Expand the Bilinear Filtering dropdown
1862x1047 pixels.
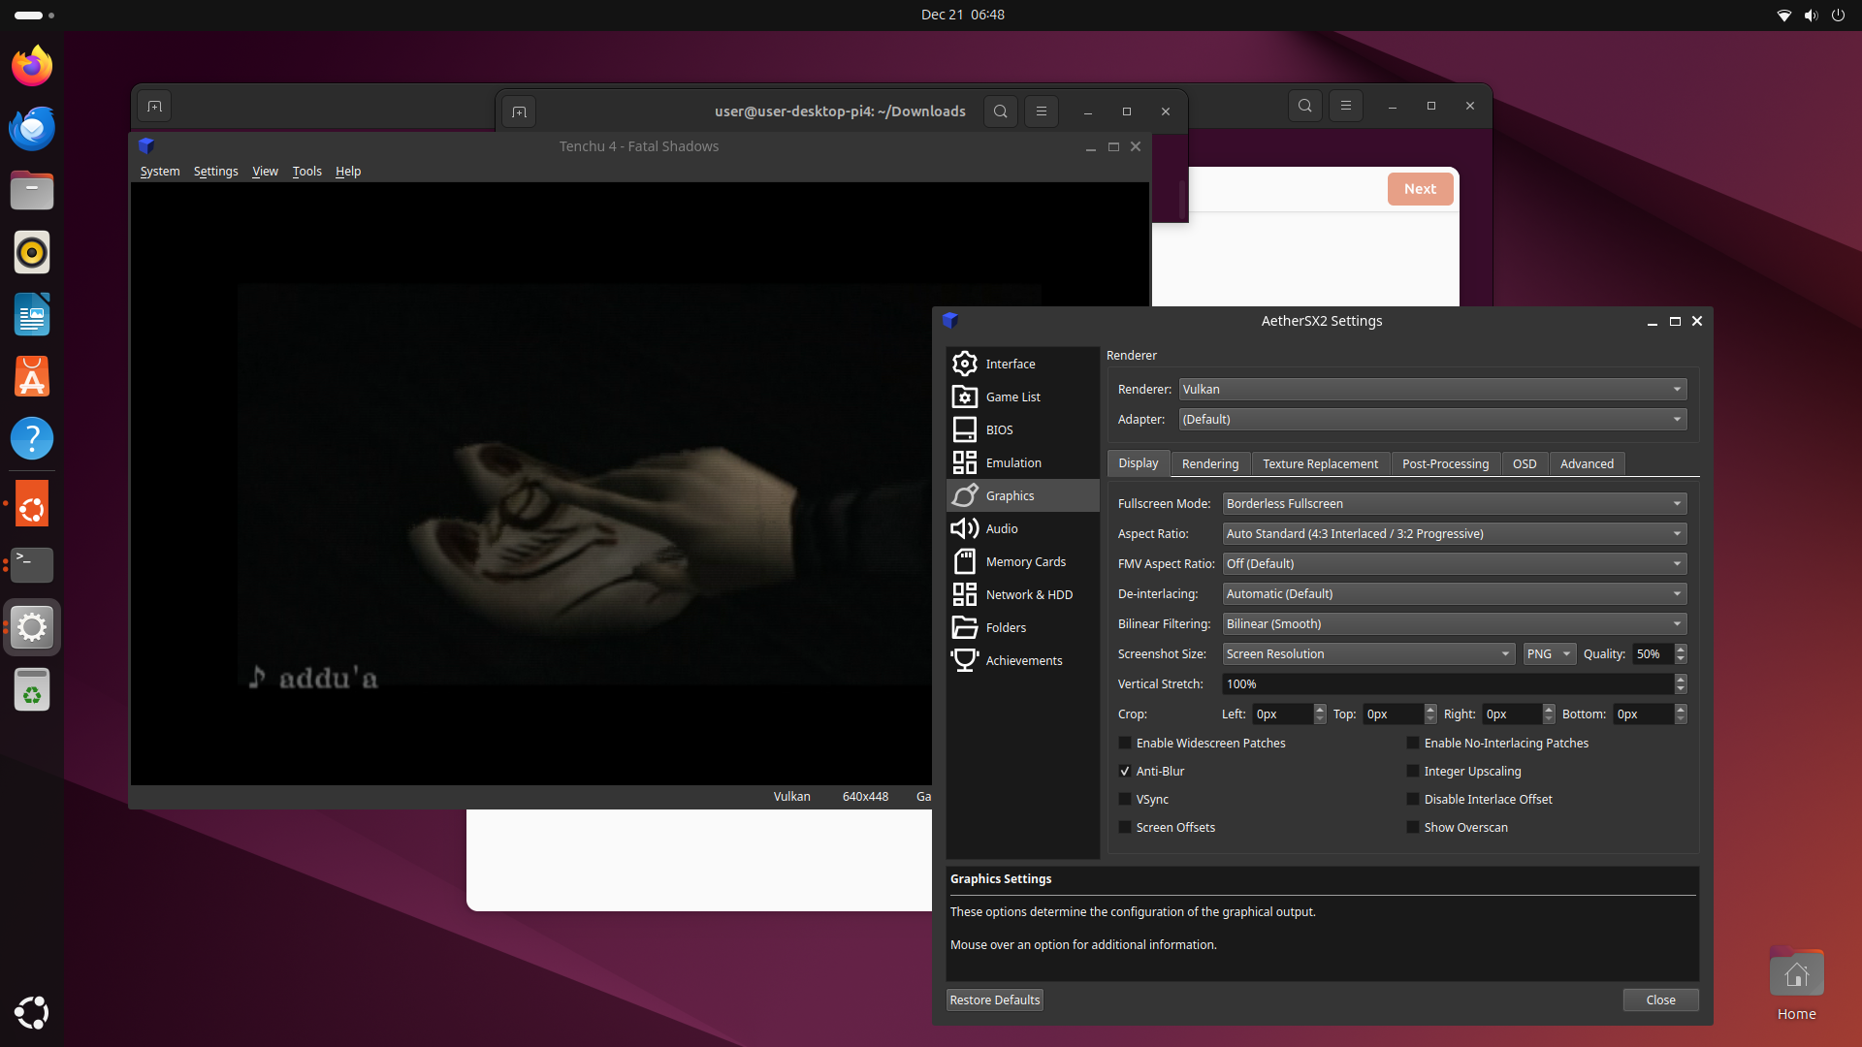[1453, 624]
